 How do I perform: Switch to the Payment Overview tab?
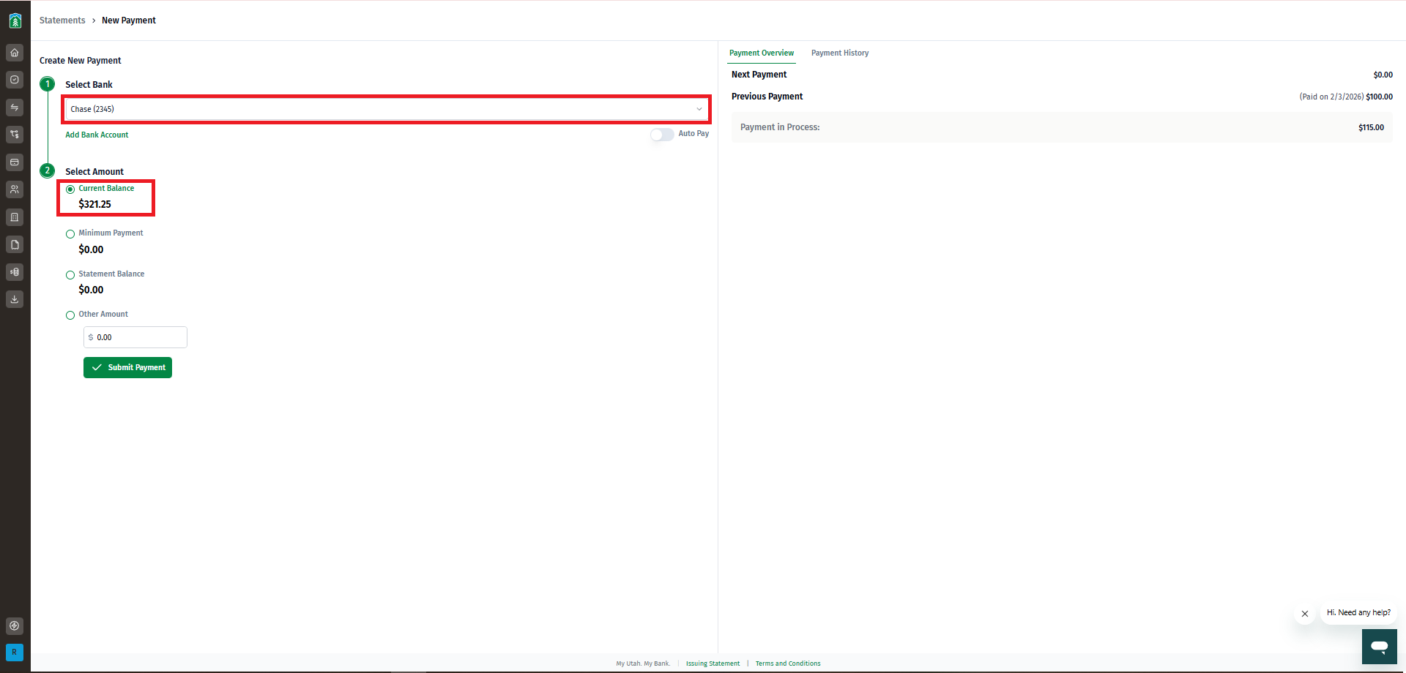[762, 53]
